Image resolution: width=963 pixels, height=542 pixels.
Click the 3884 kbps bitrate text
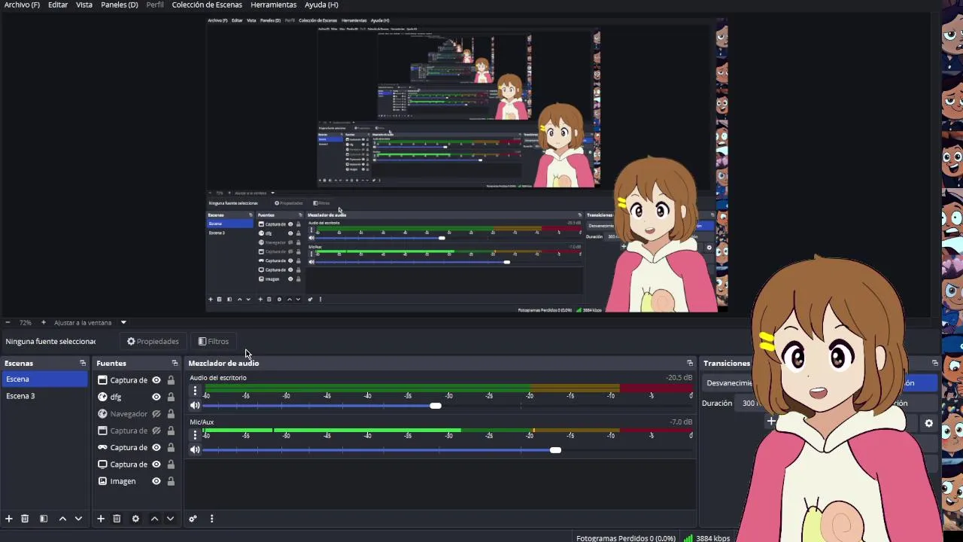click(x=712, y=538)
